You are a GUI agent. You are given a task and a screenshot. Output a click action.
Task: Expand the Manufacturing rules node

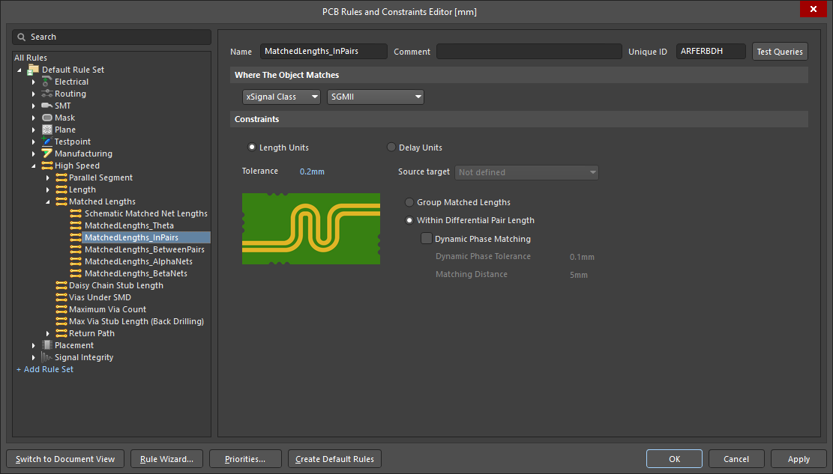tap(34, 154)
